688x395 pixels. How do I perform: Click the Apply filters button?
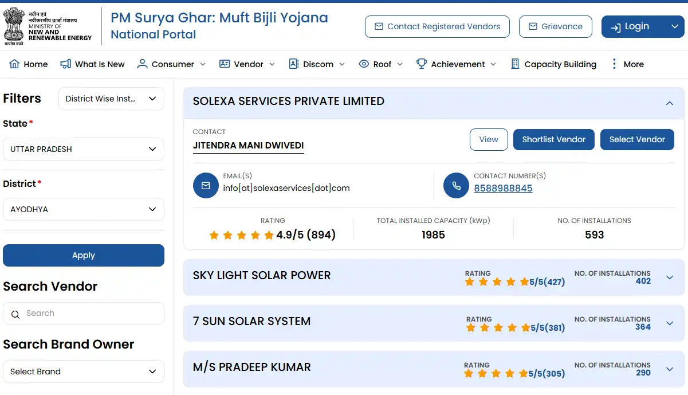point(84,256)
